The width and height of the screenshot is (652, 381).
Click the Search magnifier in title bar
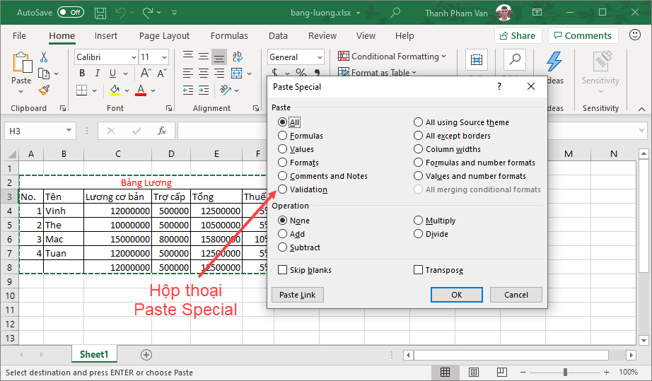click(x=395, y=13)
